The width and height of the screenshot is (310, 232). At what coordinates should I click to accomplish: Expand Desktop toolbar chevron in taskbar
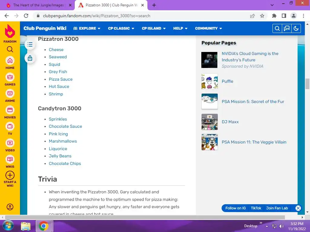pyautogui.click(x=261, y=223)
